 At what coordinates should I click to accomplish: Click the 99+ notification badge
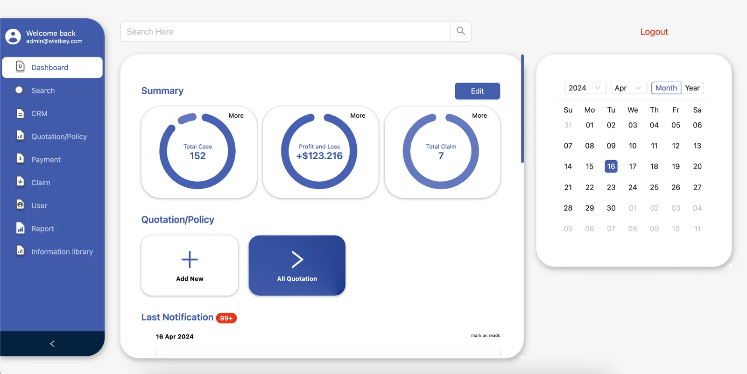coord(226,318)
